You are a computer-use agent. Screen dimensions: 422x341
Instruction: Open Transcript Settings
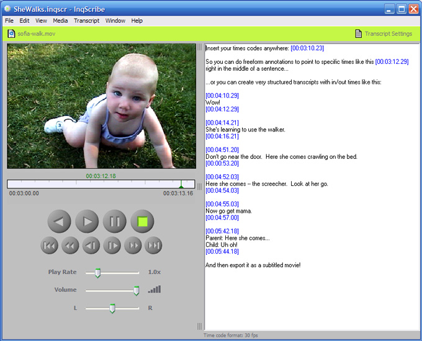383,33
